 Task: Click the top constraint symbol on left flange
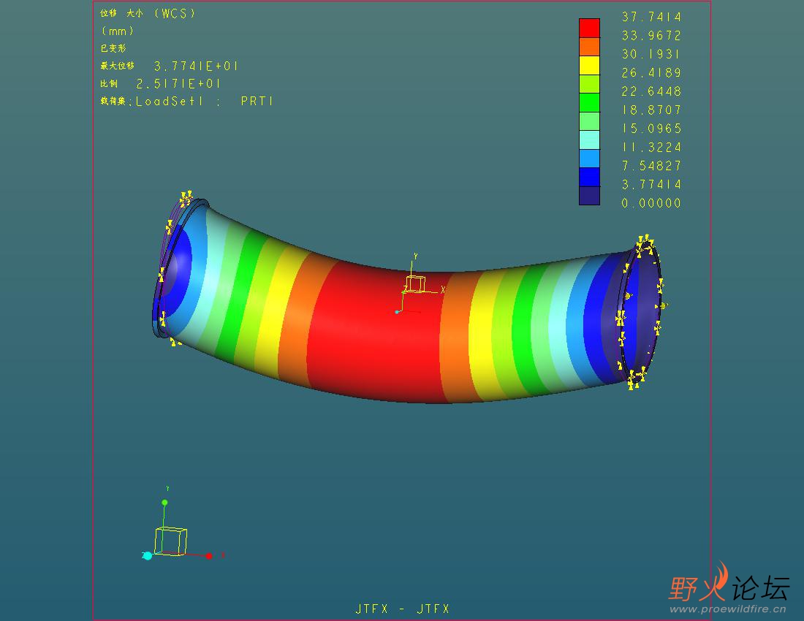[x=186, y=198]
